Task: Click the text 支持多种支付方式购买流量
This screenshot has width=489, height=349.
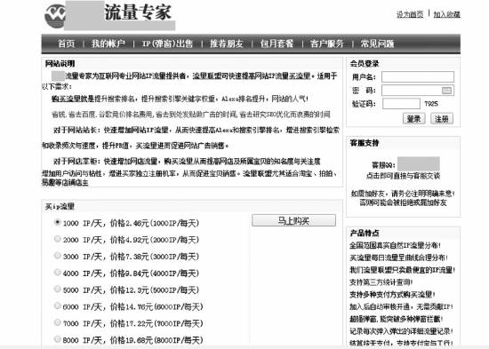Action: [x=392, y=295]
